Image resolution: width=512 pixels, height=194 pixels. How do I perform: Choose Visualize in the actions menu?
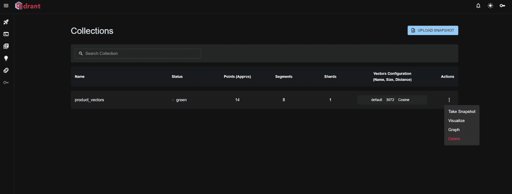(x=456, y=120)
